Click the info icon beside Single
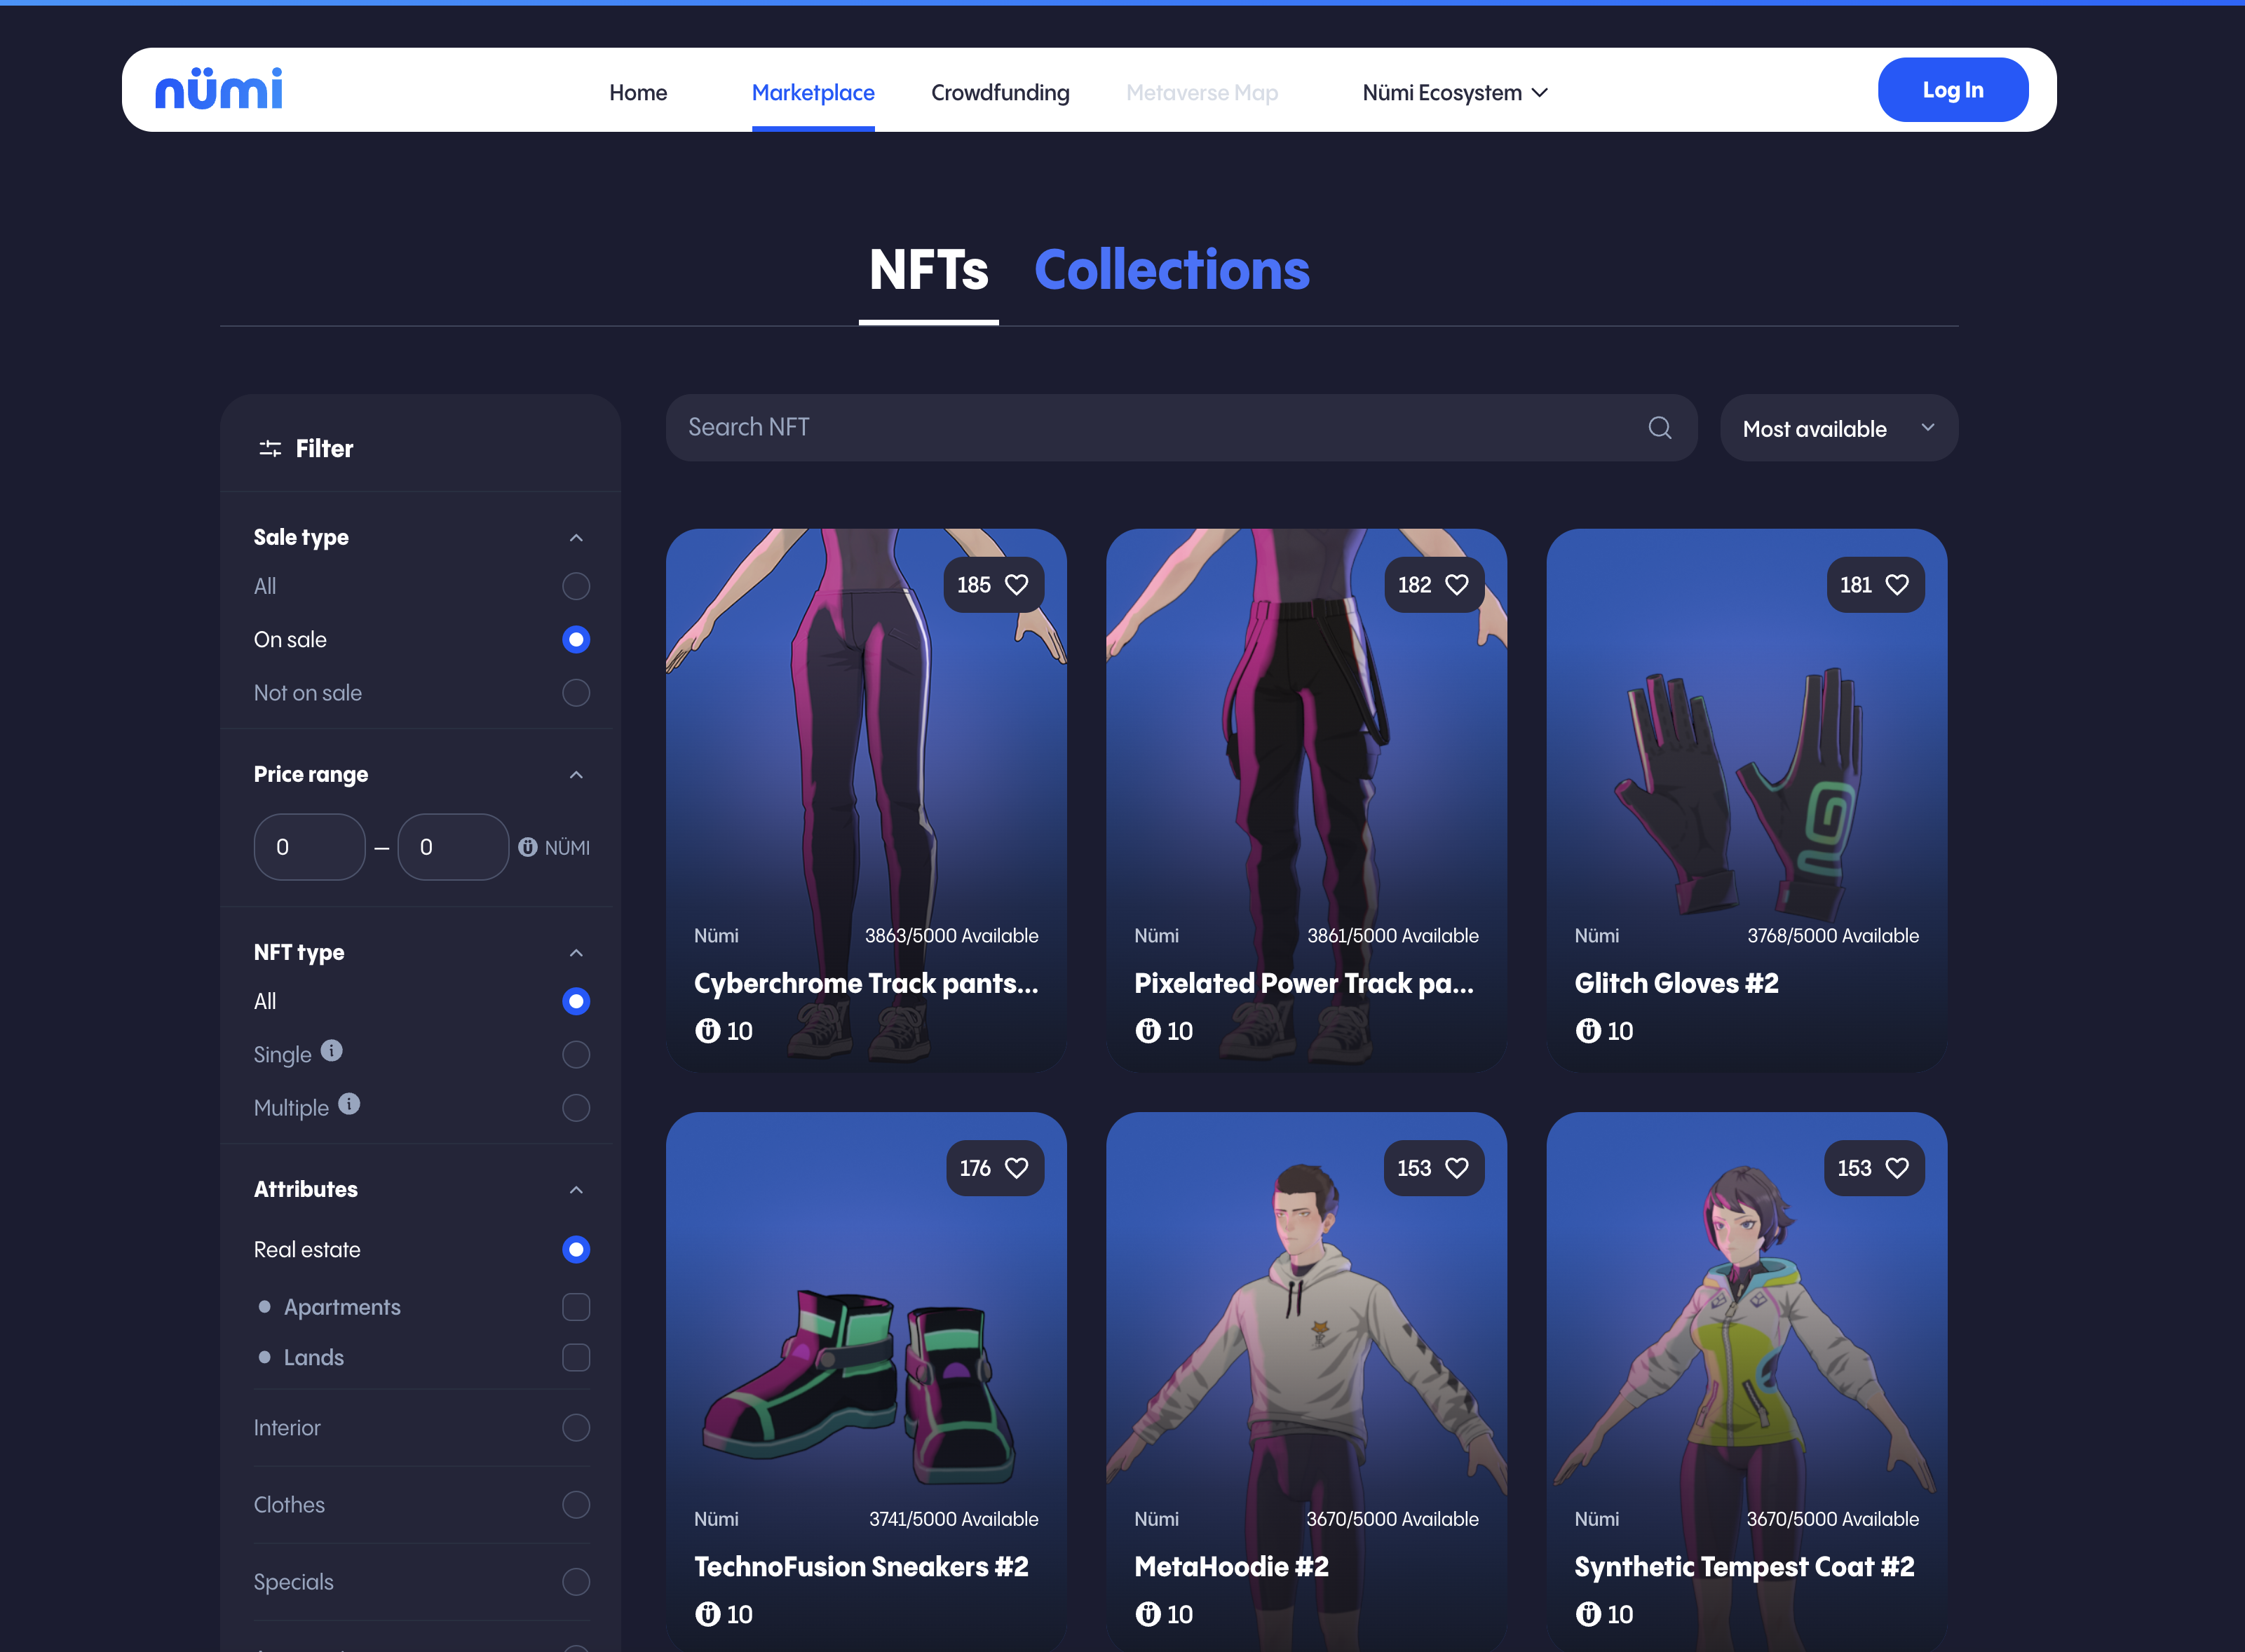The image size is (2245, 1652). click(x=331, y=1051)
